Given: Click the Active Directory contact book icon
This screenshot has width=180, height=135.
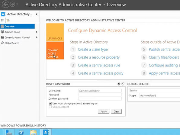Looking at the screenshot, I should tap(3, 14).
